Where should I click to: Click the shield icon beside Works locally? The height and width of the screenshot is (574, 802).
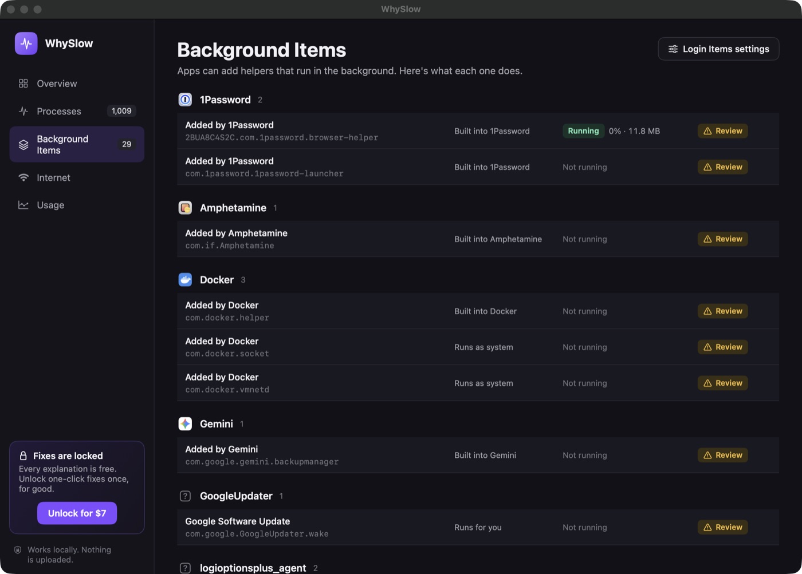pos(18,550)
